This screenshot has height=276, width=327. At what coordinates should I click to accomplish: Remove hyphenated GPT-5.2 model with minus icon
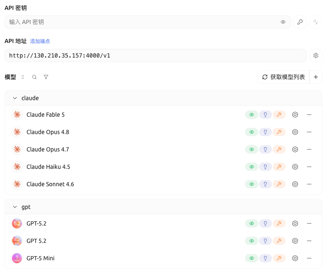[x=309, y=223]
